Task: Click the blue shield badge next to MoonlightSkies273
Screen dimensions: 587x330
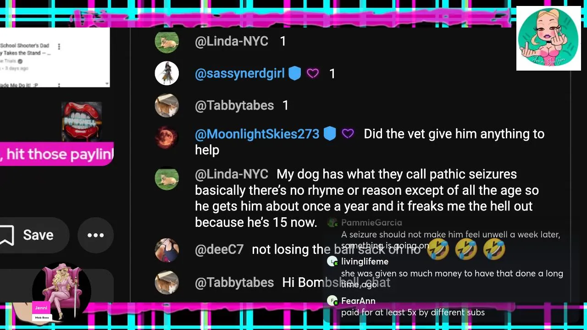Action: [330, 134]
